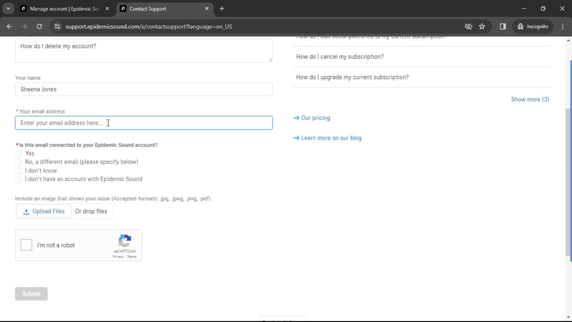
Task: Select the Yes radio button
Action: pos(18,153)
